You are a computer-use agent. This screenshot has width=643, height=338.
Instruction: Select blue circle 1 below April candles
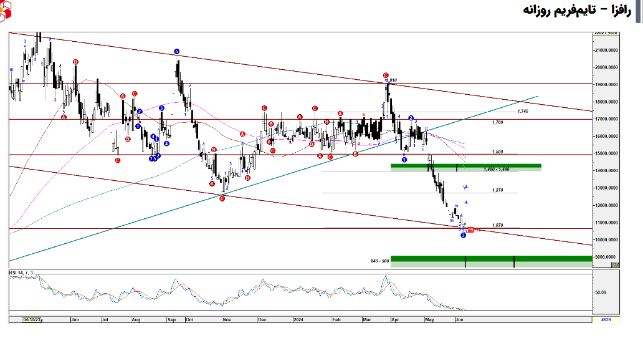tap(404, 160)
